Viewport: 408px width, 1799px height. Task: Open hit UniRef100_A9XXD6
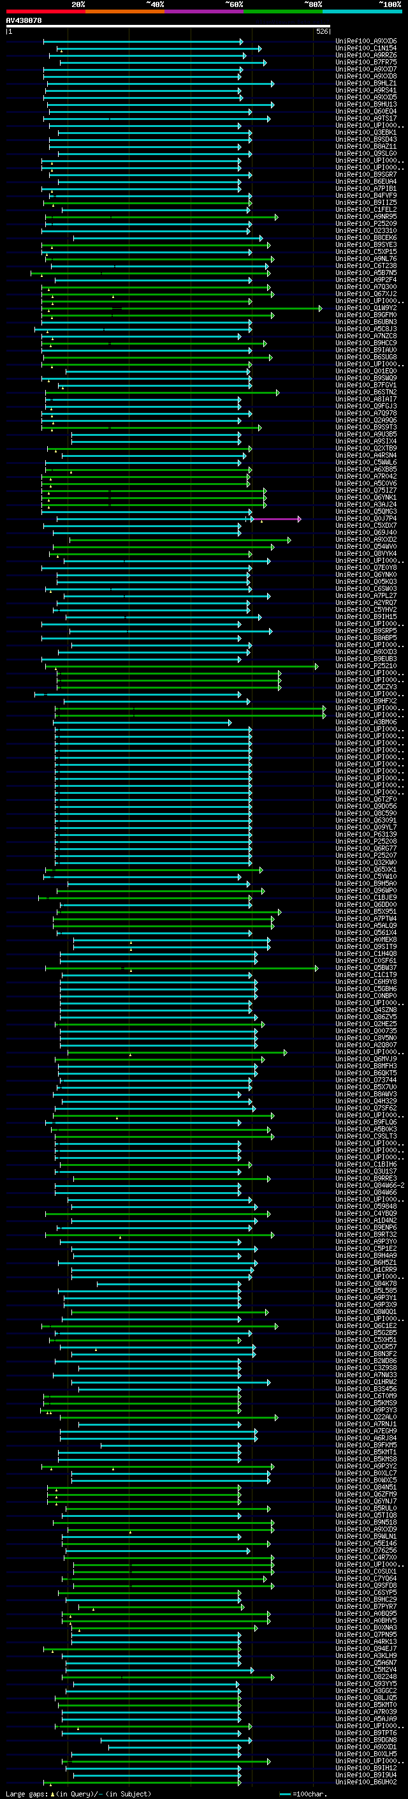coord(366,41)
